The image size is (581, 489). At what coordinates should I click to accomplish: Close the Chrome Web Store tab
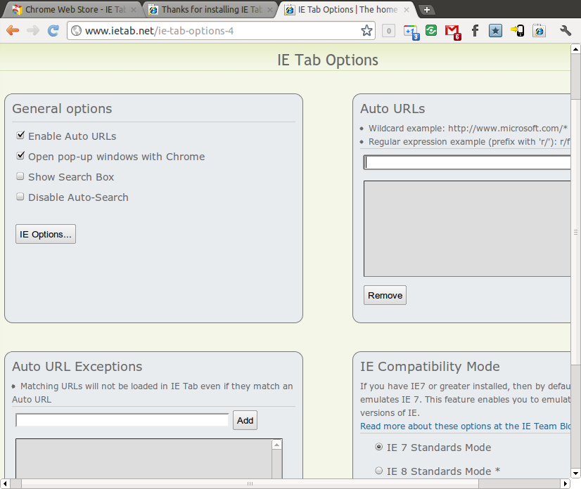134,10
